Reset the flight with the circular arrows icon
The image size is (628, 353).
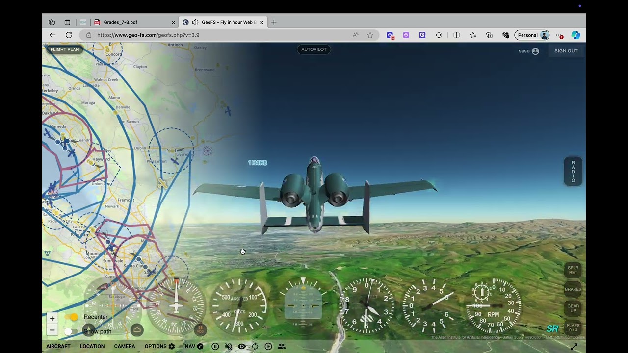click(255, 346)
